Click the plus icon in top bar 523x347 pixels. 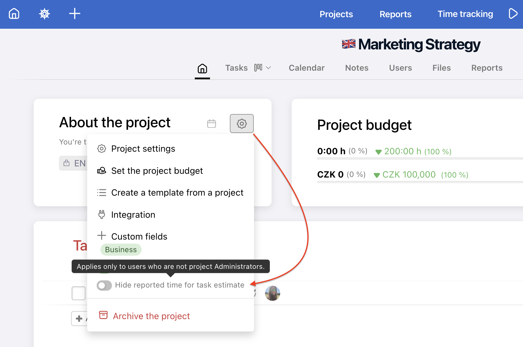[75, 14]
